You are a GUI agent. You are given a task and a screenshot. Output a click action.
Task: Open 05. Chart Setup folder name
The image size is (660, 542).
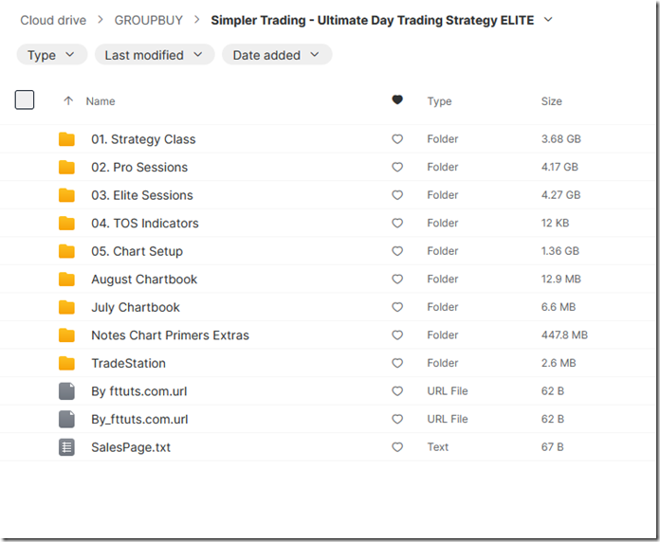137,251
